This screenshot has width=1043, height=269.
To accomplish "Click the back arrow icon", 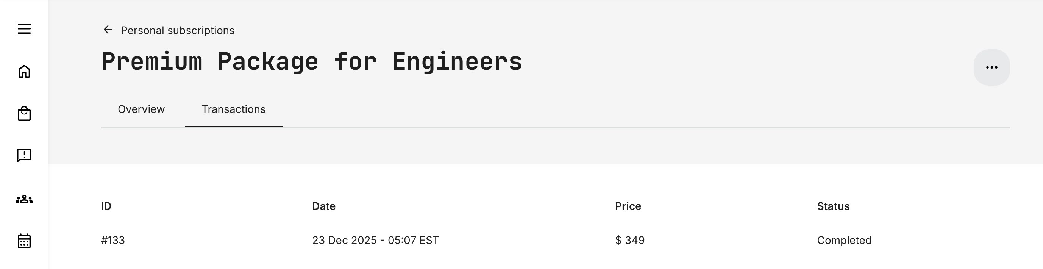I will (x=108, y=30).
